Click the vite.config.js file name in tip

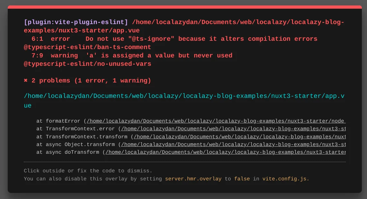click(x=286, y=179)
